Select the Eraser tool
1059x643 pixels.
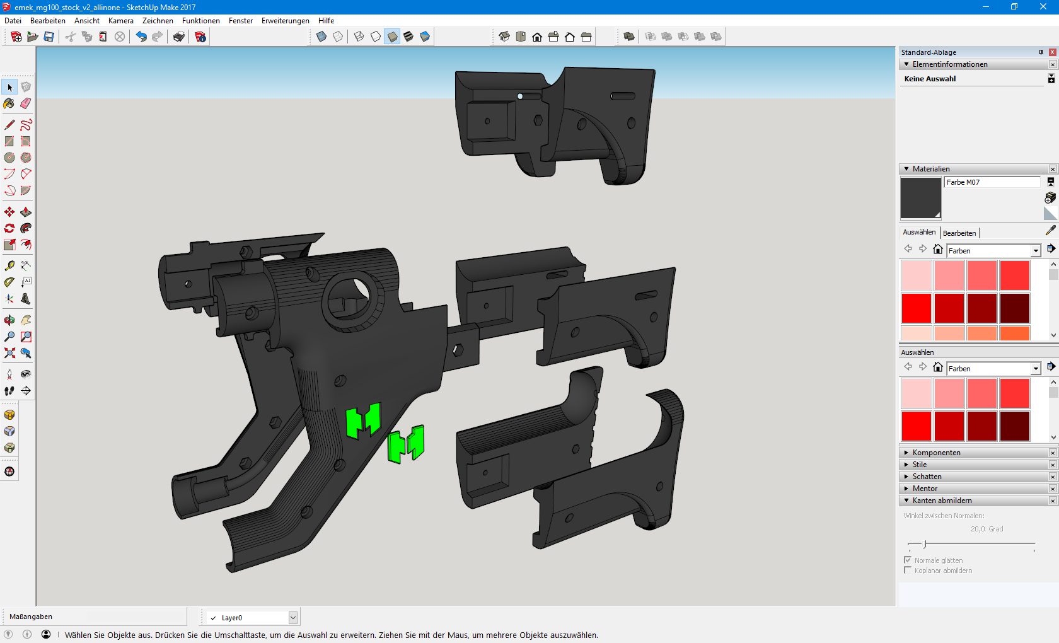[x=26, y=103]
